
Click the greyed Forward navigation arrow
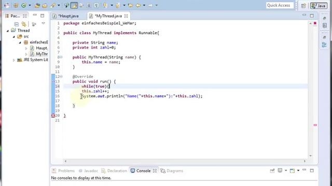pos(150,6)
